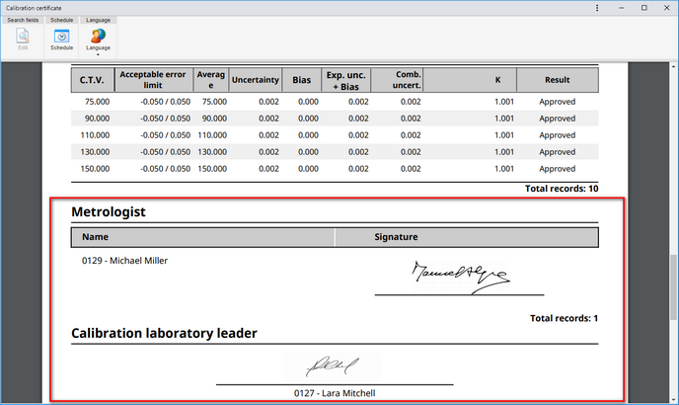
Task: Select the Schedule ribbon group label
Action: click(61, 20)
